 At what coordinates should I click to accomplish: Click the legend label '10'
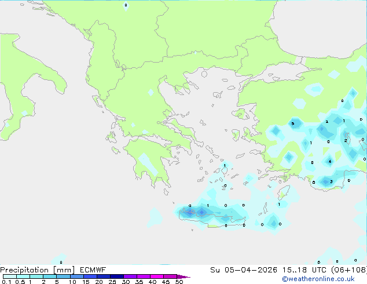[x=72, y=282]
